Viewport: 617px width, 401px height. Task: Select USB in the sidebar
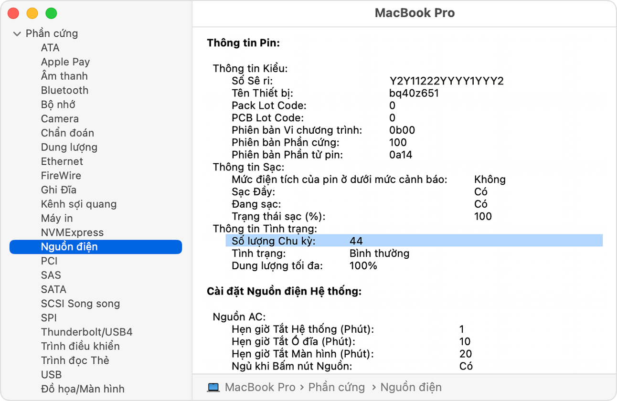(x=51, y=375)
